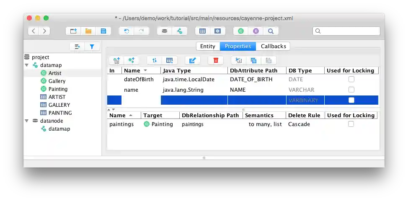Redo the change with greyed arrow
Viewport: 408px width, 201px height.
click(x=141, y=31)
